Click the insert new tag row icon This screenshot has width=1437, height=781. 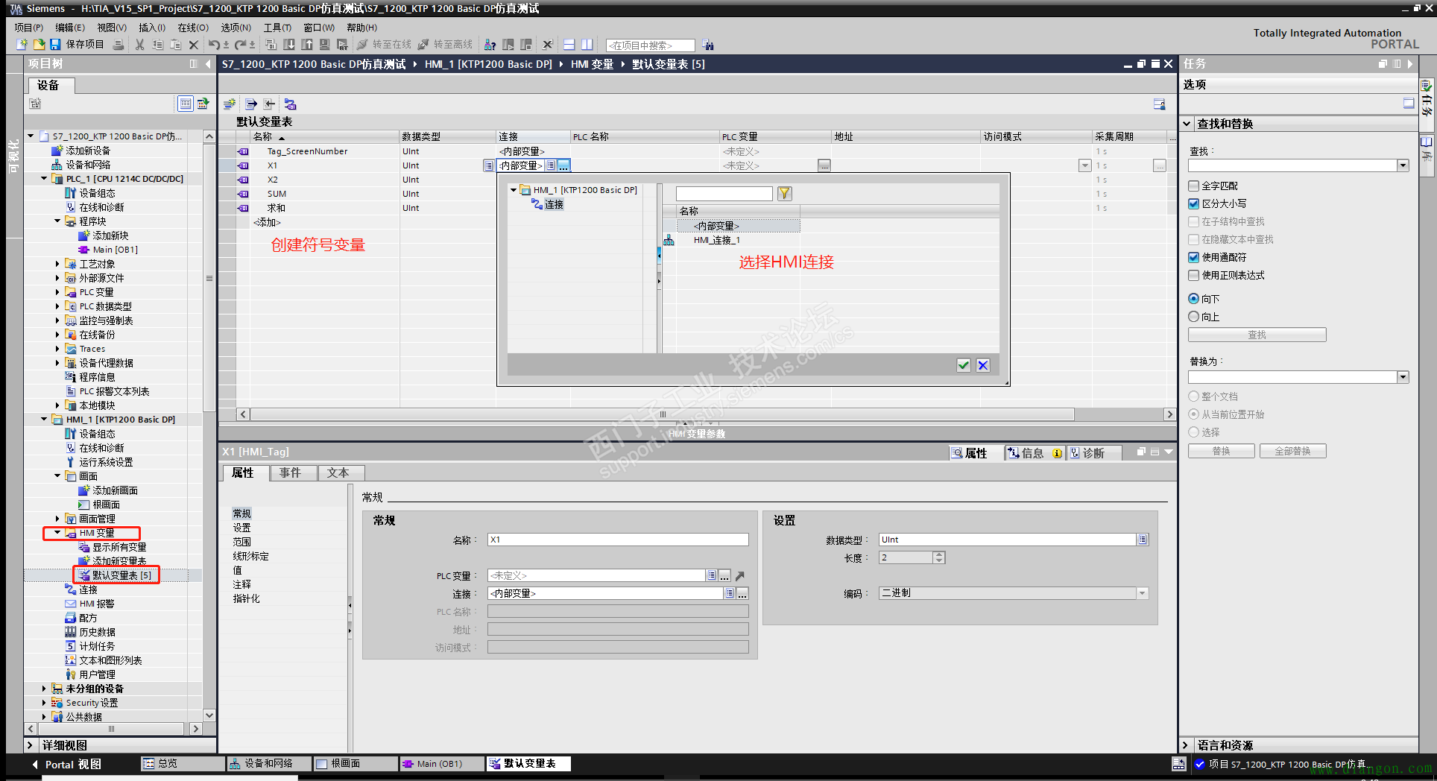coord(230,104)
